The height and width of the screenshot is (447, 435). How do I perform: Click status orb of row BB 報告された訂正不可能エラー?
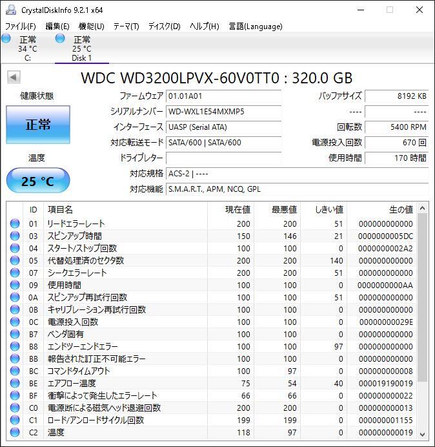[x=15, y=359]
